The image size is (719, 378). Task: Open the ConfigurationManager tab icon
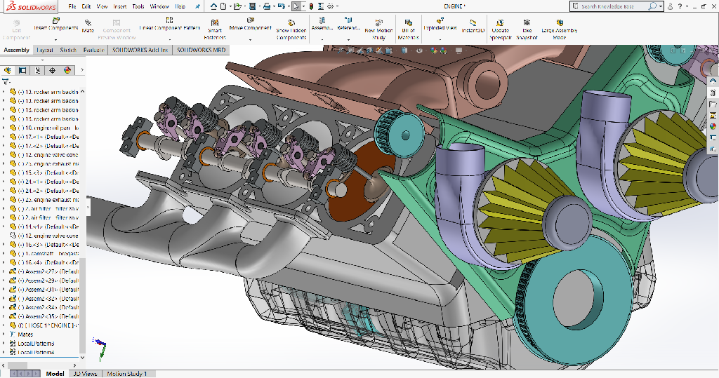38,70
